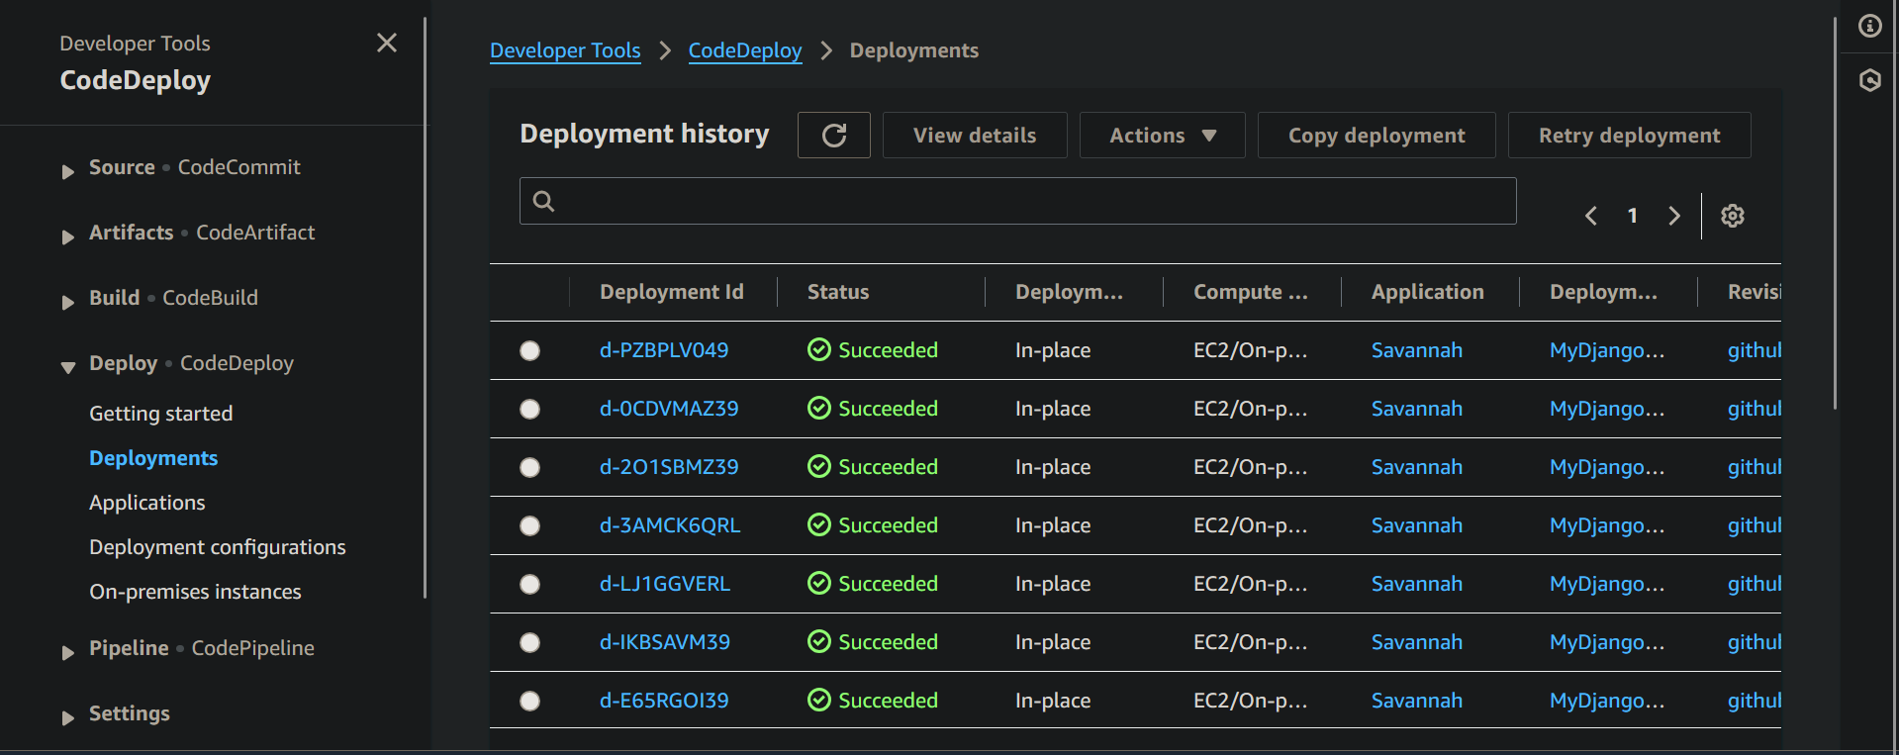Screen dimensions: 1899x755
Task: Select radio for deployment d-E65RGOI39
Action: coord(530,701)
